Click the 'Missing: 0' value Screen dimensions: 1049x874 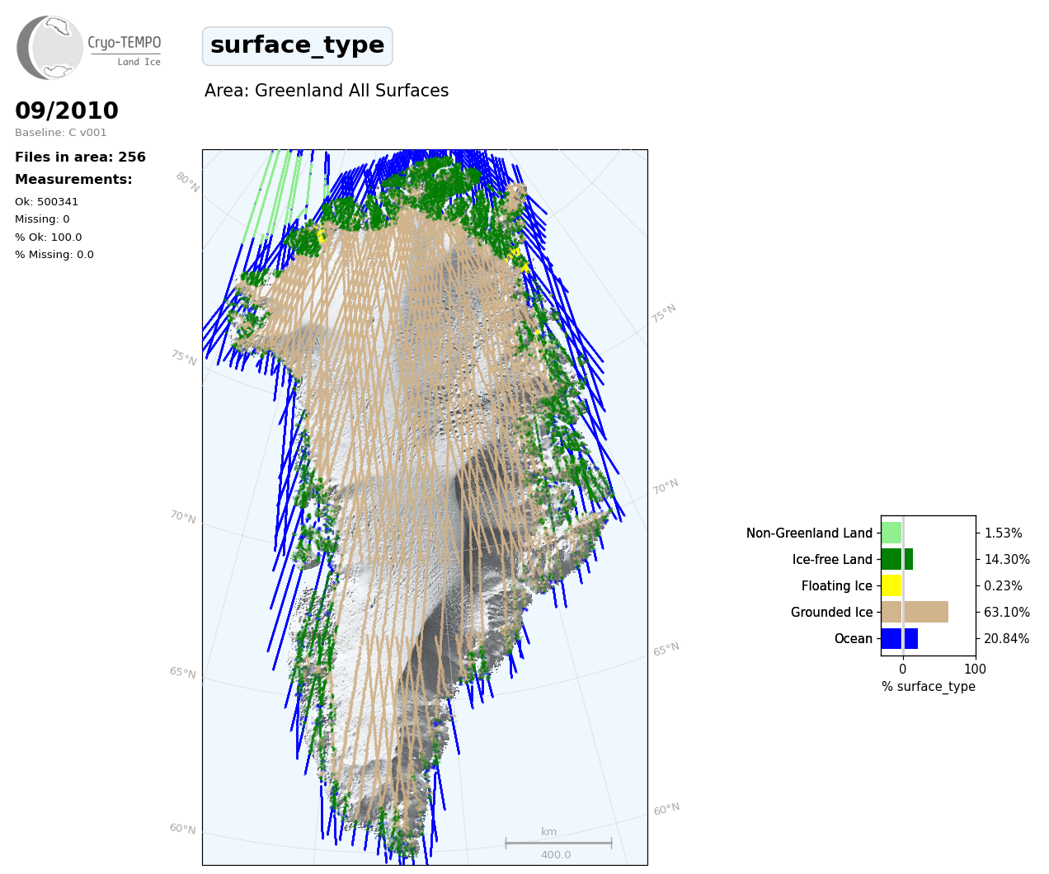coord(42,219)
